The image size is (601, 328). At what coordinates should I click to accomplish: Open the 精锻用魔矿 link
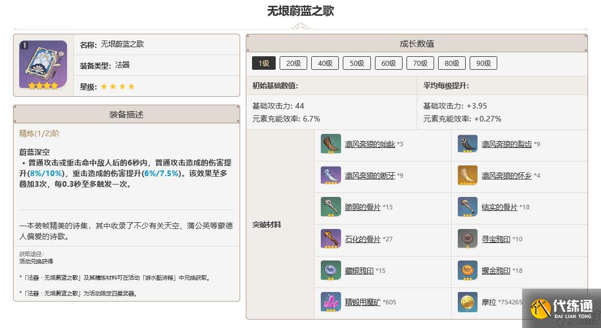tap(363, 302)
